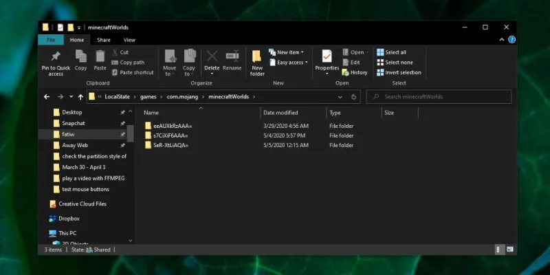Open the fatiw folder in navigation pane
550x275 pixels.
point(68,134)
